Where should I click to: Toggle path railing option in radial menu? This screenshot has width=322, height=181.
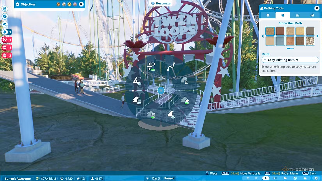[x=151, y=115]
